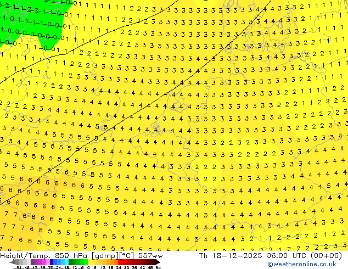Select the 'Height/Temp. 850 hPa' map title
Image resolution: width=348 pixels, height=269 pixels.
pyautogui.click(x=44, y=256)
